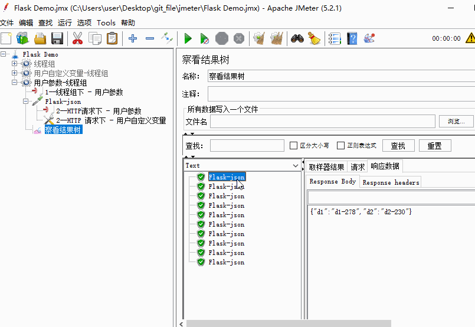The height and width of the screenshot is (327, 475).
Task: Click Start no pauses icon
Action: (x=205, y=38)
